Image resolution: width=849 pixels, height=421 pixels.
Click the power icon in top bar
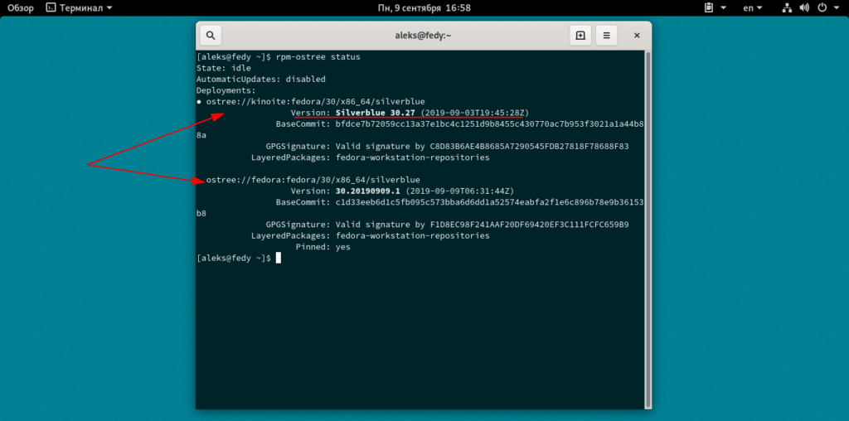[x=822, y=8]
